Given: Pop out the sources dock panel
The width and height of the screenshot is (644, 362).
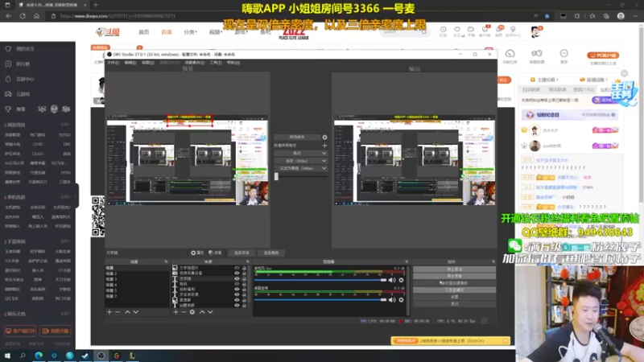Looking at the screenshot, I should [248, 261].
